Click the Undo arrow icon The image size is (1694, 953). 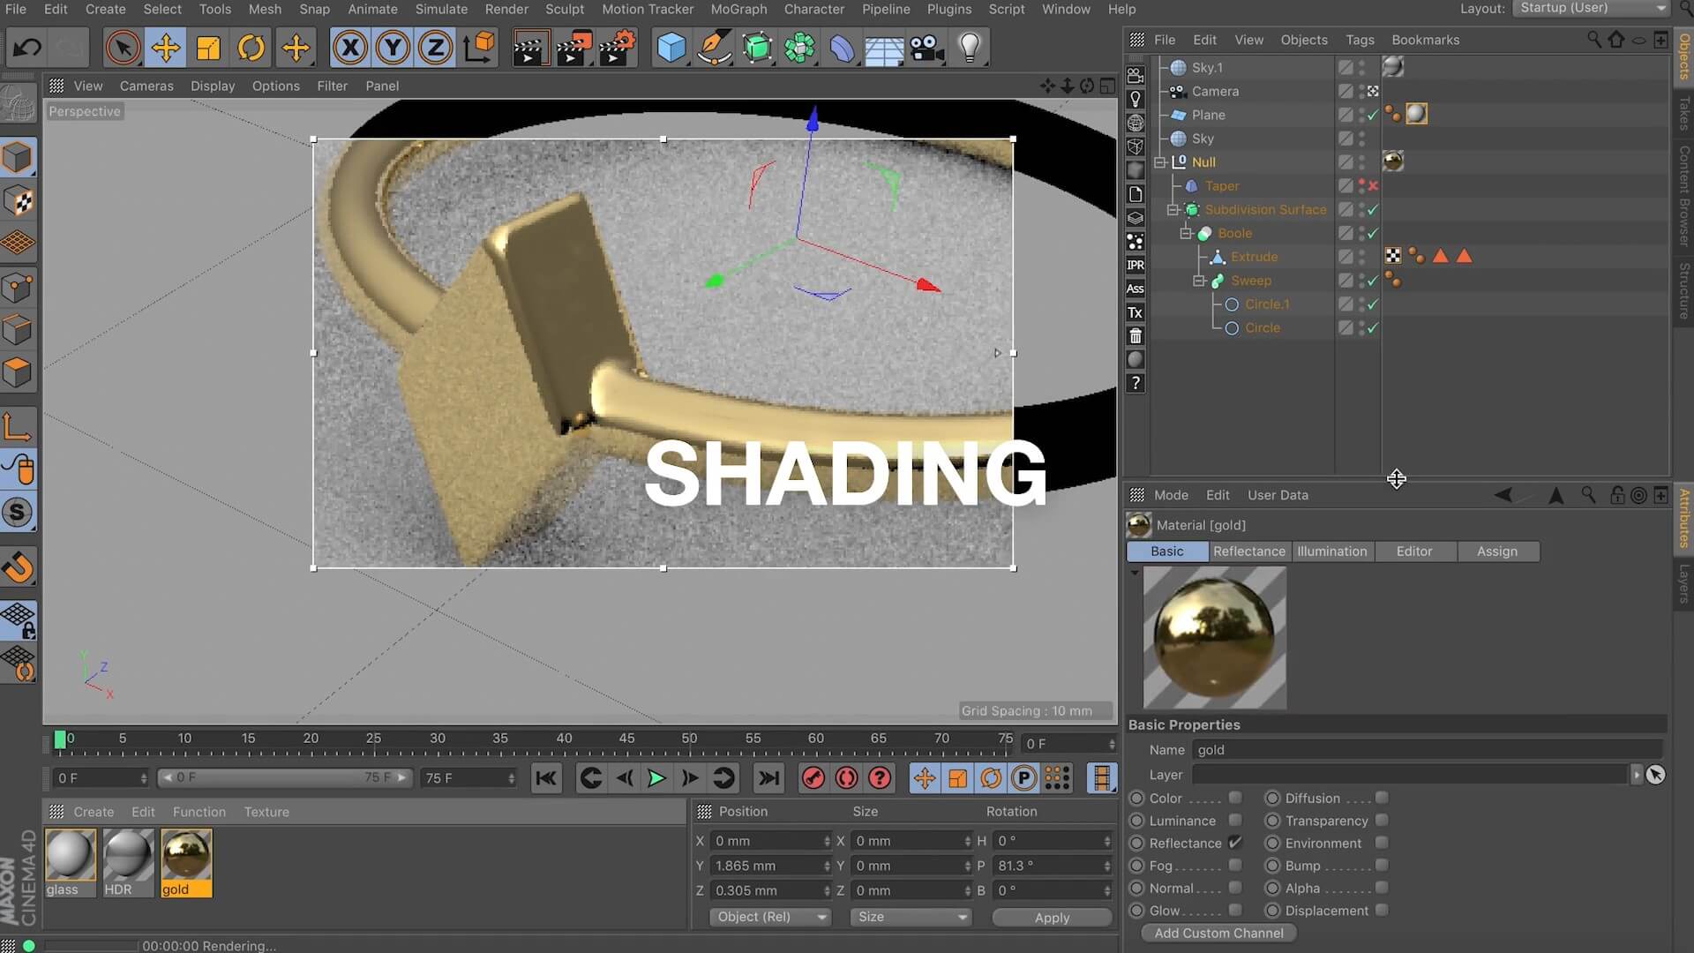[x=27, y=48]
